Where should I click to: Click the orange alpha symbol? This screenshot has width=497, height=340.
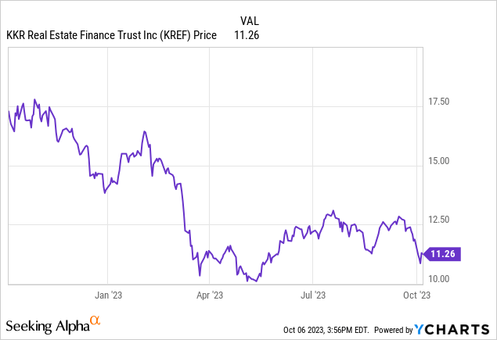(95, 320)
